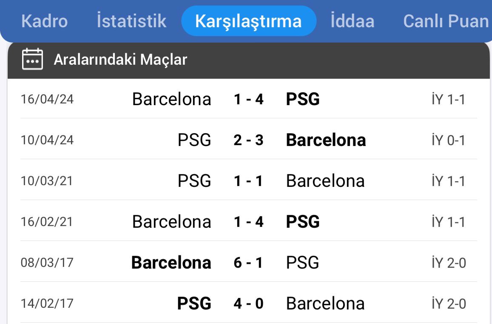Open the 10/04/24 PSG 2 - 3 Barcelona match

(x=248, y=140)
